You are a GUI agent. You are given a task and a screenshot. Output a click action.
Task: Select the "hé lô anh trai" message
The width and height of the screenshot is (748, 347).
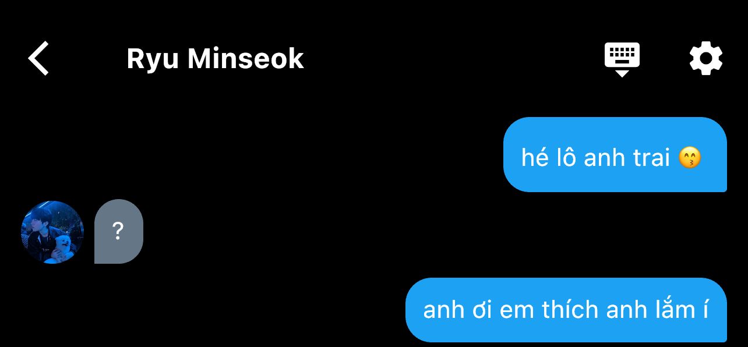coord(615,154)
